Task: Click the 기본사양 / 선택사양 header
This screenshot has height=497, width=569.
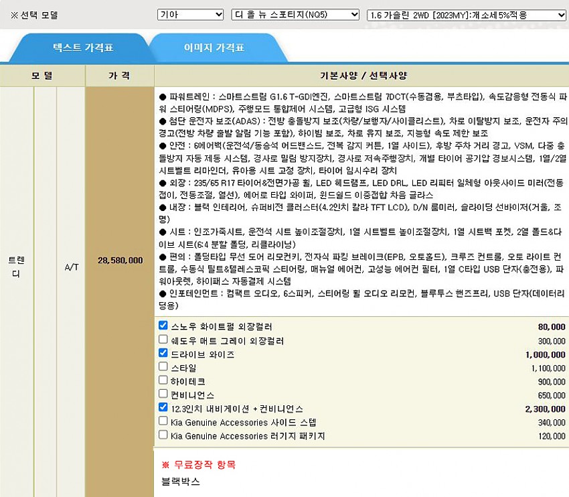Action: click(361, 75)
